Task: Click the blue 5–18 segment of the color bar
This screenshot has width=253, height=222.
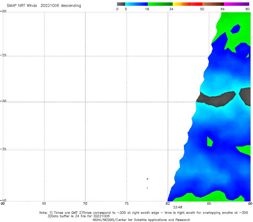Action: click(136, 4)
